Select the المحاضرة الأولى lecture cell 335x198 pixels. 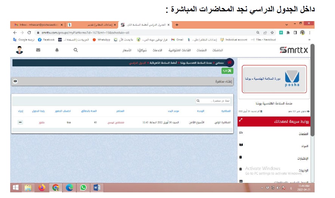pyautogui.click(x=222, y=123)
